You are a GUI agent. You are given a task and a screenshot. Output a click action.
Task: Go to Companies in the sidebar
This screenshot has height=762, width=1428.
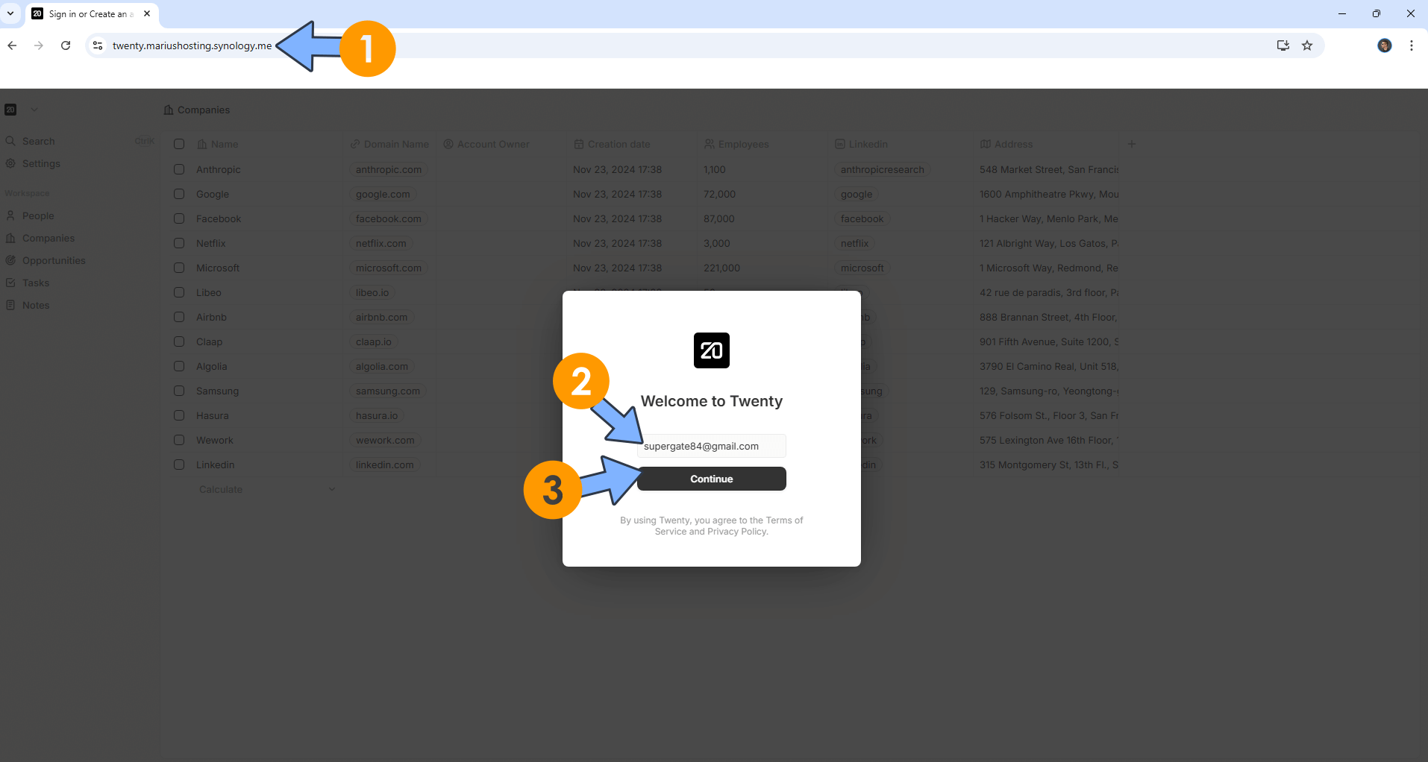48,238
